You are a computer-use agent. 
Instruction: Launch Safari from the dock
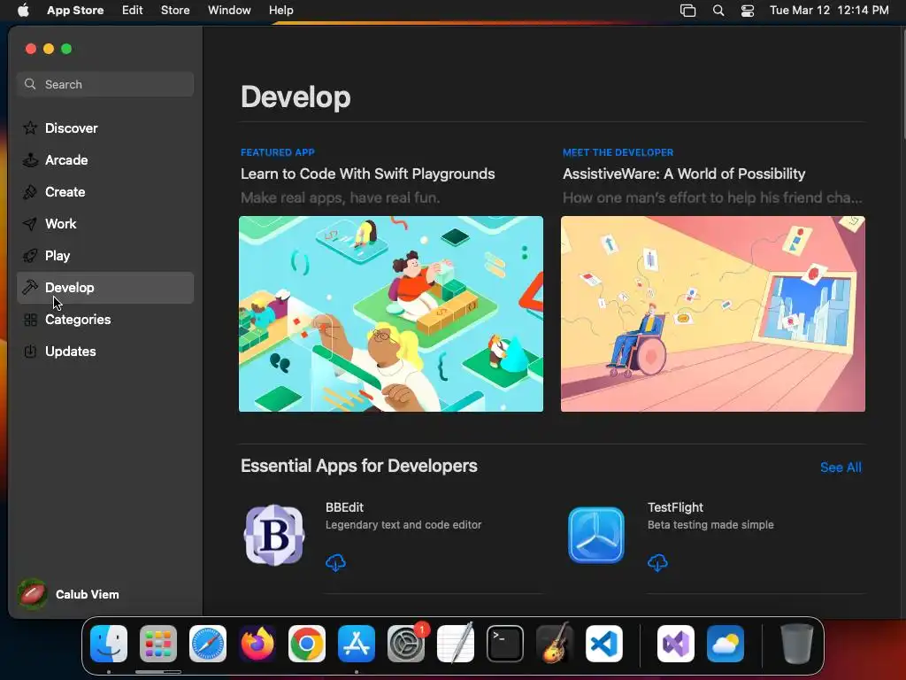pyautogui.click(x=208, y=644)
